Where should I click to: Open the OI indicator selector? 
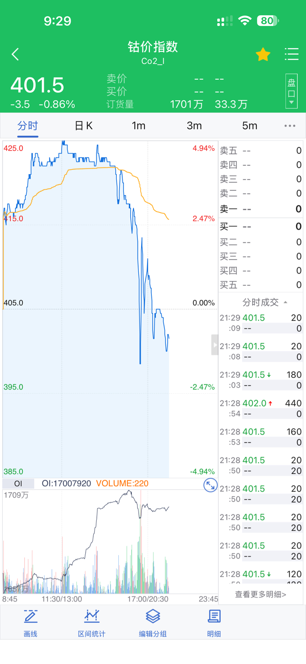[18, 484]
